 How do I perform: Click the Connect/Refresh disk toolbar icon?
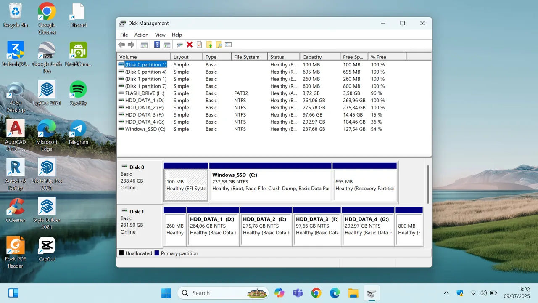pyautogui.click(x=180, y=45)
